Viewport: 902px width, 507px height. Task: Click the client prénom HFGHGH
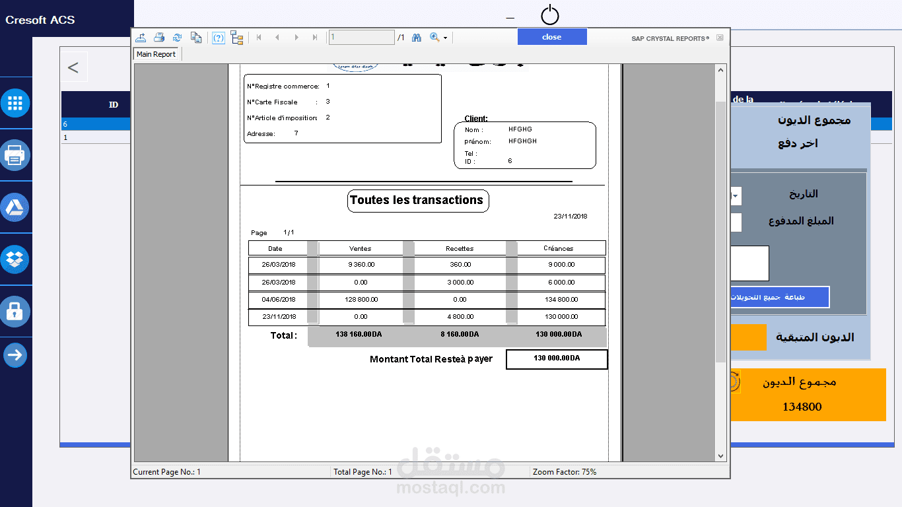pyautogui.click(x=522, y=141)
